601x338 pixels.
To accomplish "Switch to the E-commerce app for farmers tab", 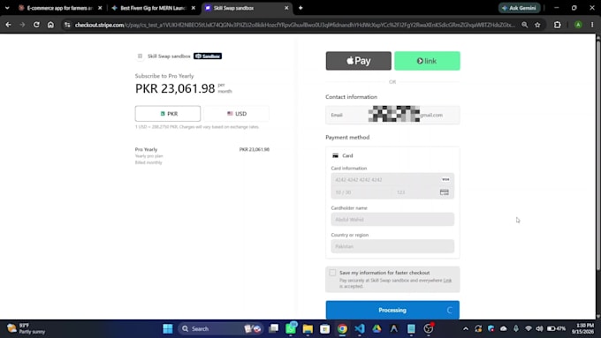I will pos(60,8).
